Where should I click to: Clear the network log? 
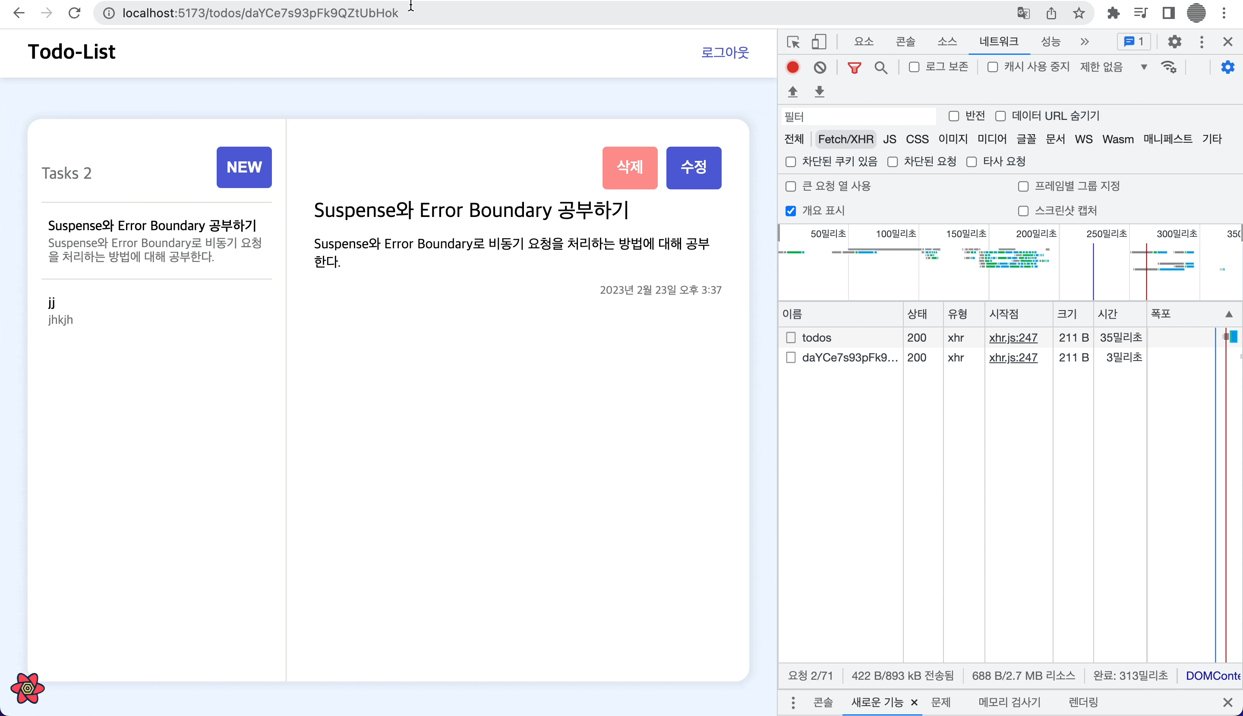tap(820, 67)
